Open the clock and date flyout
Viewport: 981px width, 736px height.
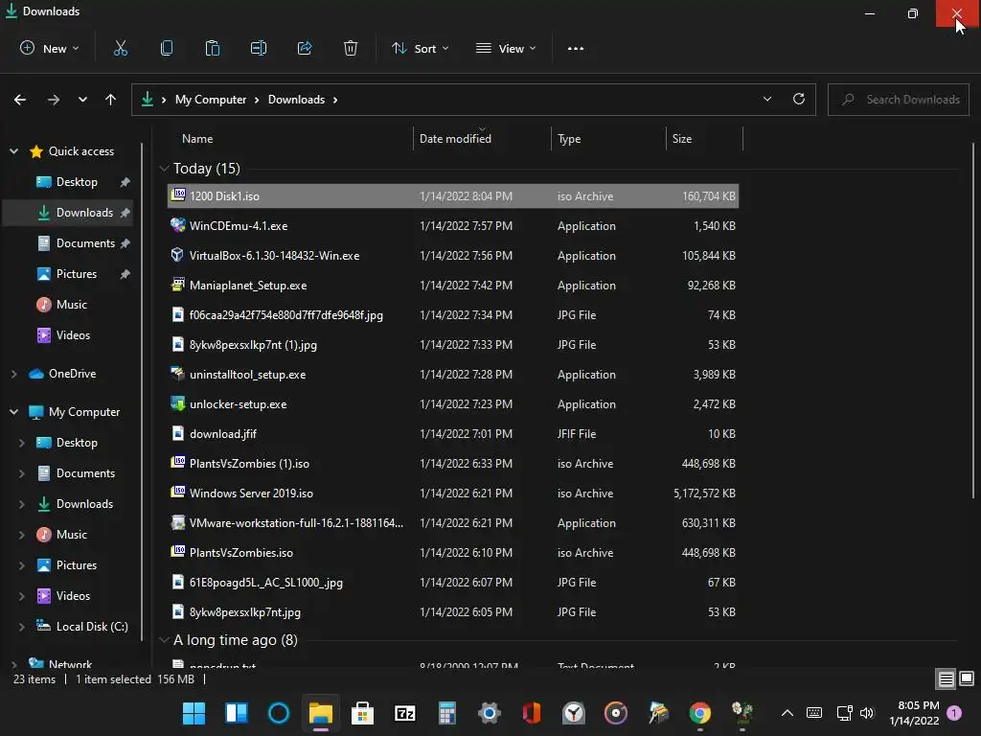pos(914,713)
